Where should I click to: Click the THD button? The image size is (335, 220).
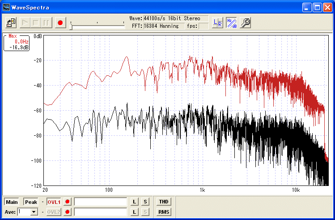(x=164, y=202)
